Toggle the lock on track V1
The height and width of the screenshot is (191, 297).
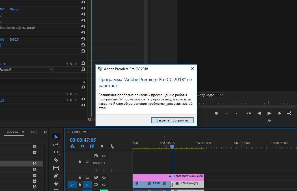click(80, 185)
